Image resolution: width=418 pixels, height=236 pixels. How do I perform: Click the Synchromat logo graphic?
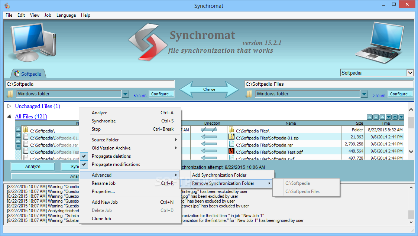tap(148, 42)
